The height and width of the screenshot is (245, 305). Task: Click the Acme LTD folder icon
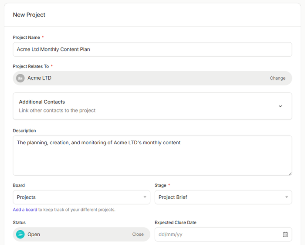[20, 78]
